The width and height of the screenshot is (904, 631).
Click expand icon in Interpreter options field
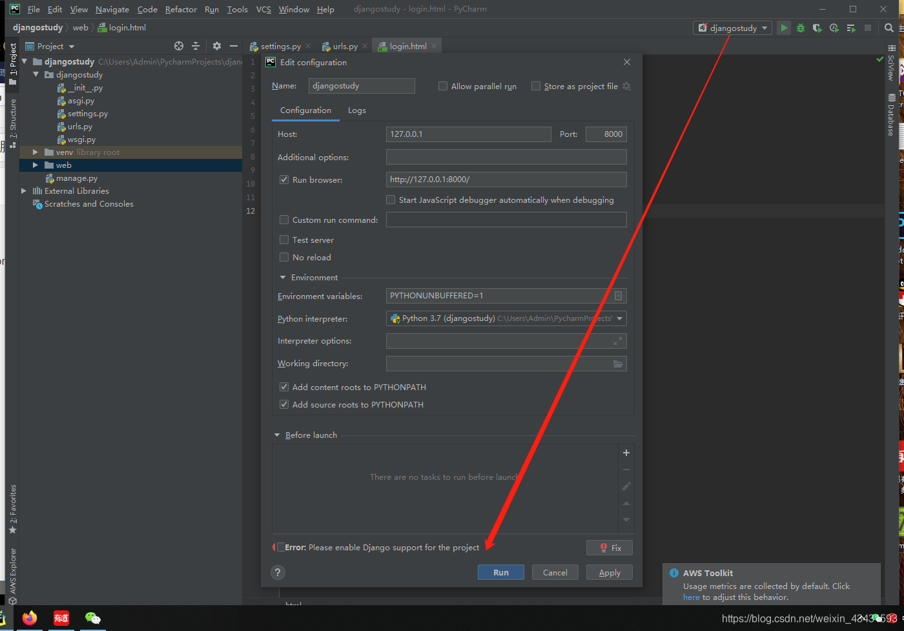pyautogui.click(x=618, y=341)
